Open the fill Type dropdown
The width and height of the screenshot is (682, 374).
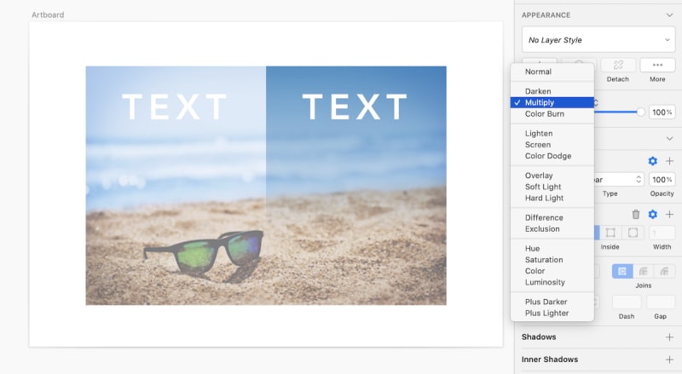click(618, 180)
